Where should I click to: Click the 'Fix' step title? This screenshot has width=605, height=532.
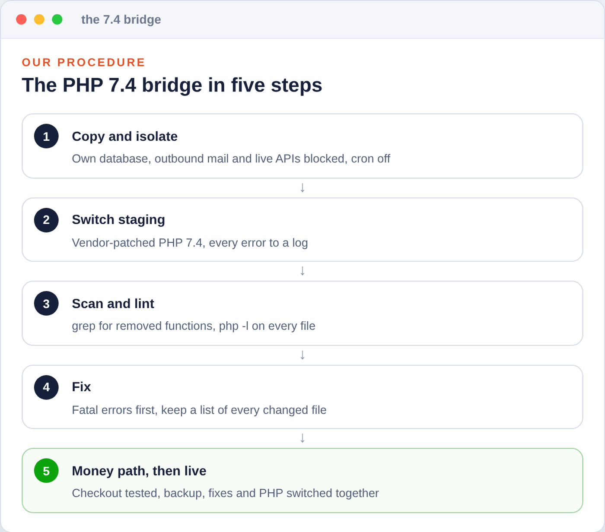click(81, 387)
